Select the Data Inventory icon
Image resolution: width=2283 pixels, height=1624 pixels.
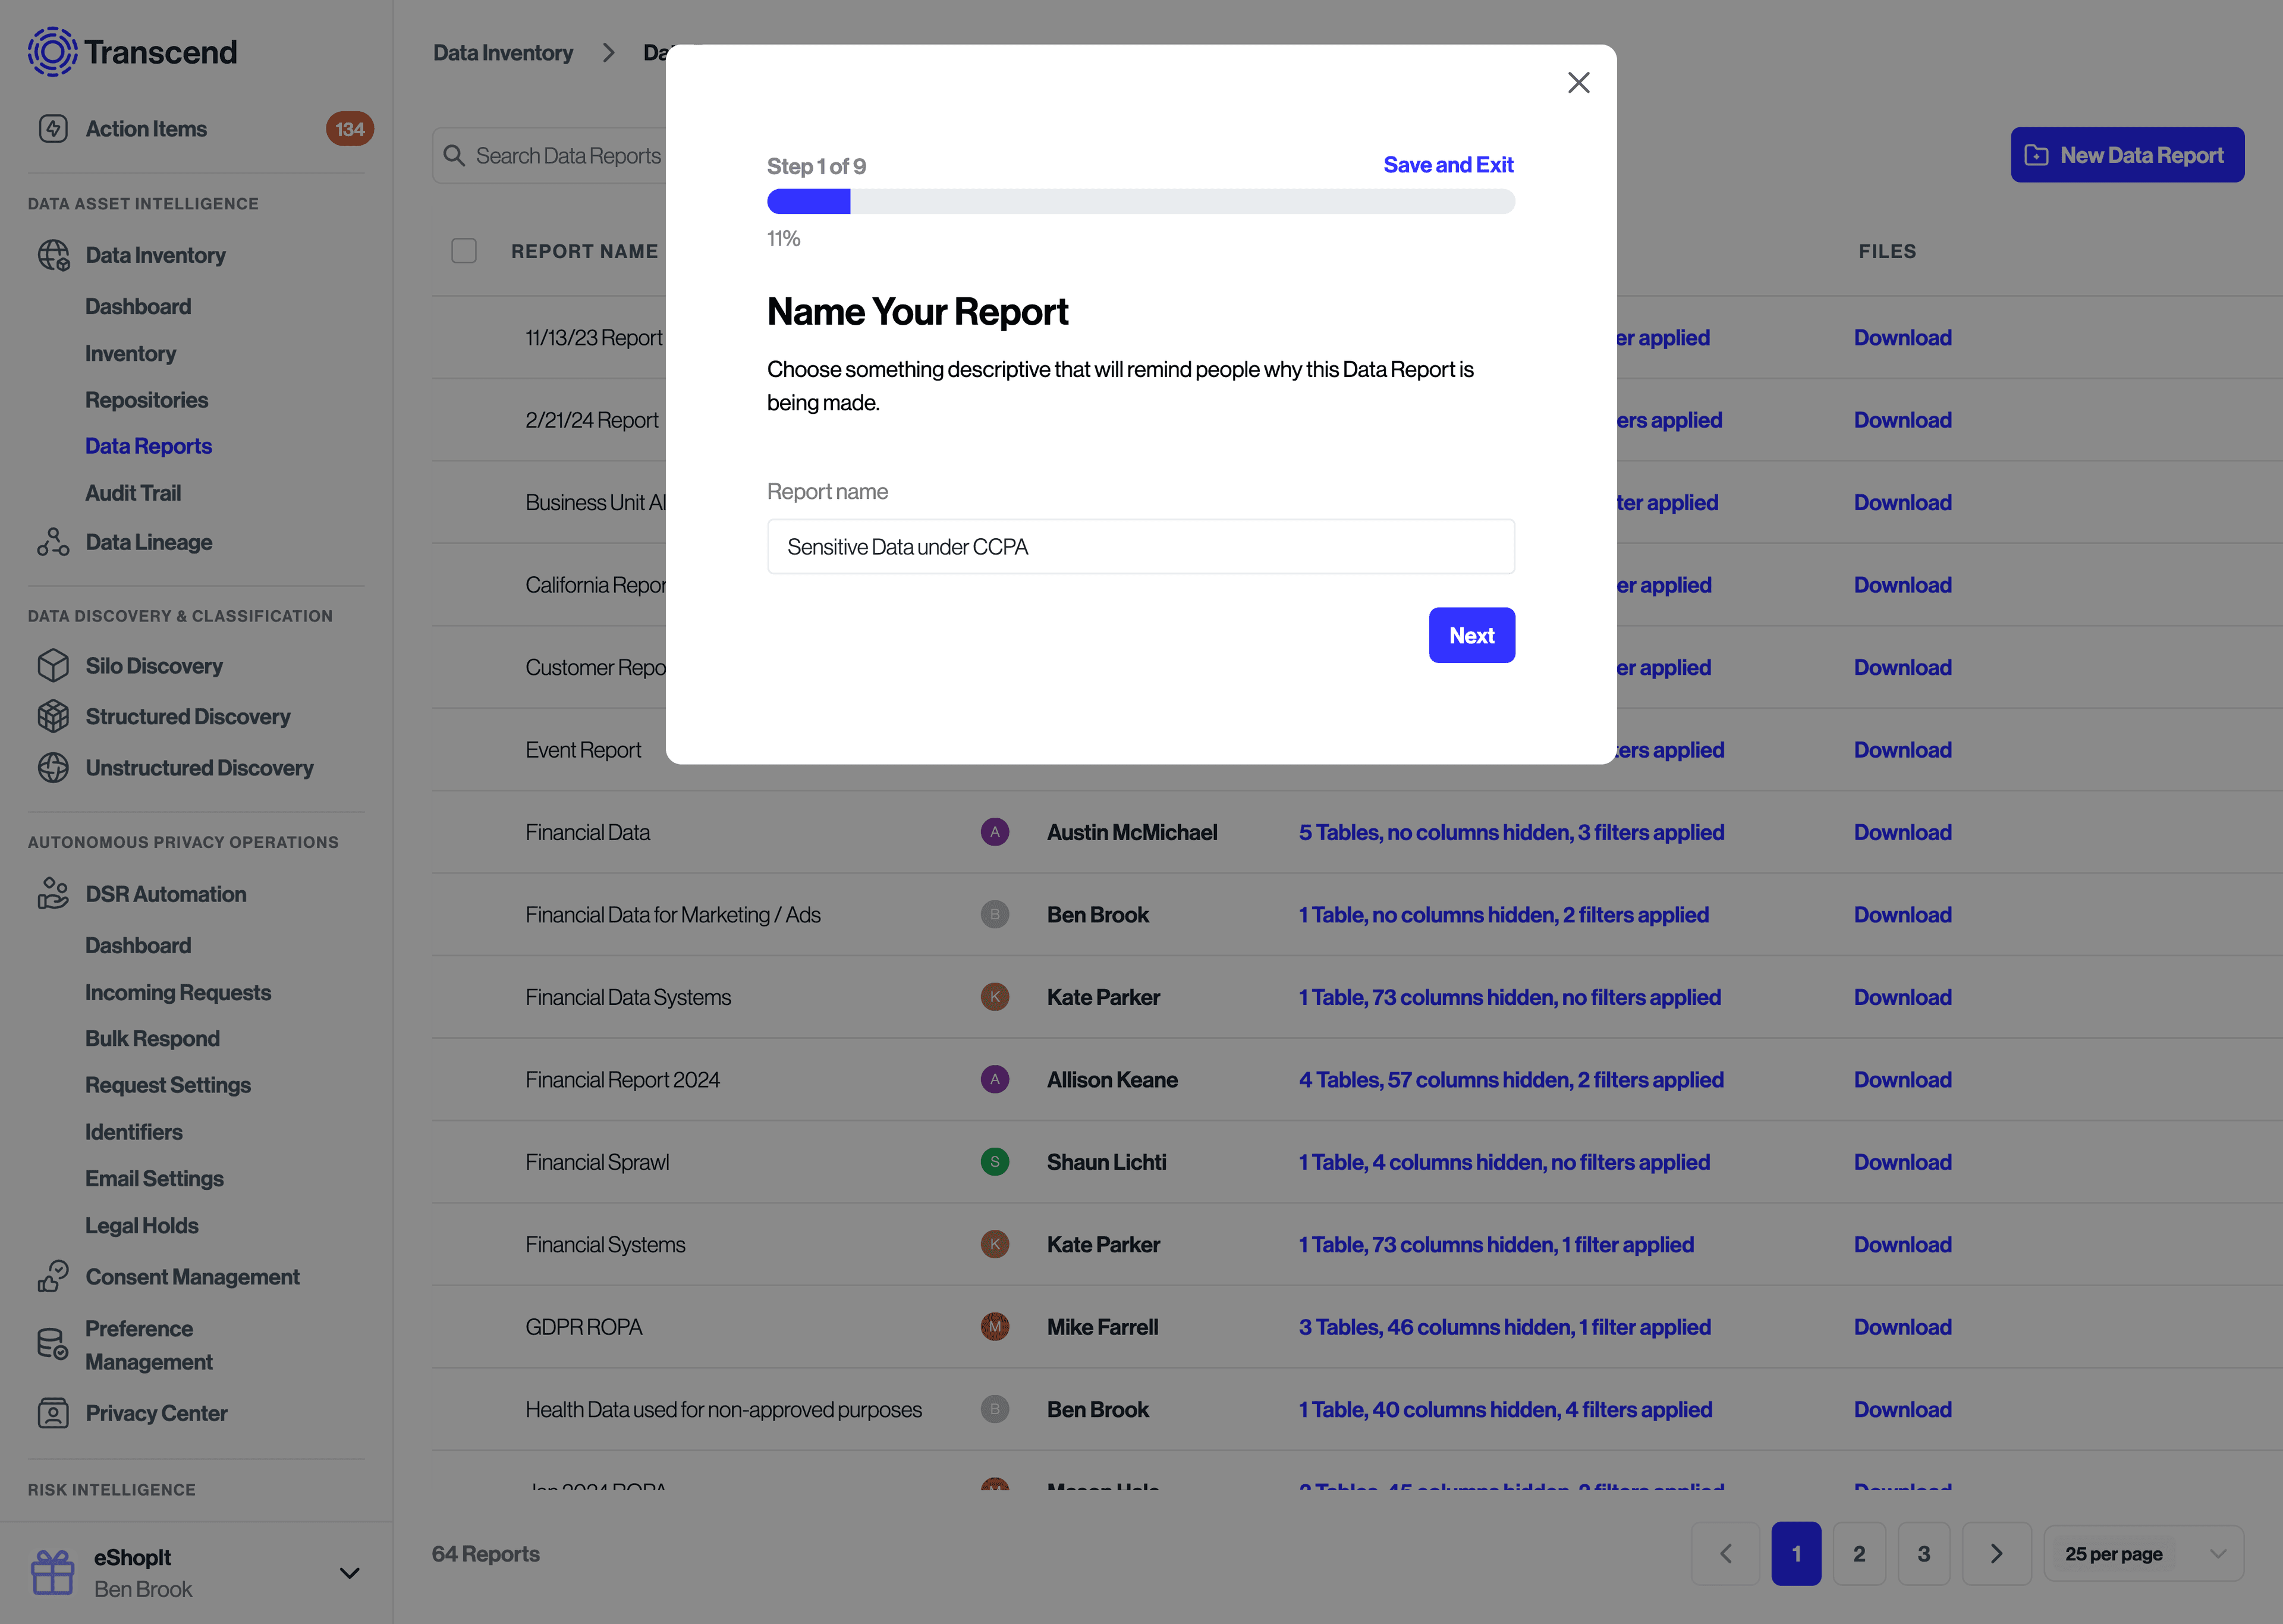(x=53, y=255)
